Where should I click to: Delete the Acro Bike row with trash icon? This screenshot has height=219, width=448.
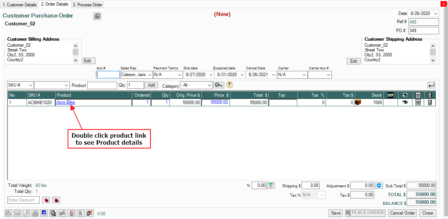coord(430,103)
